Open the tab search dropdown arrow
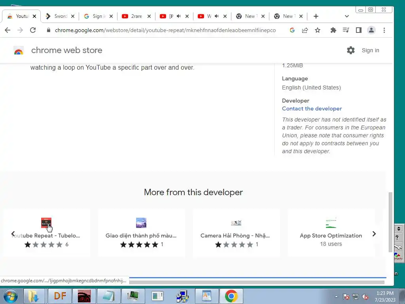The image size is (405, 304). pyautogui.click(x=346, y=16)
